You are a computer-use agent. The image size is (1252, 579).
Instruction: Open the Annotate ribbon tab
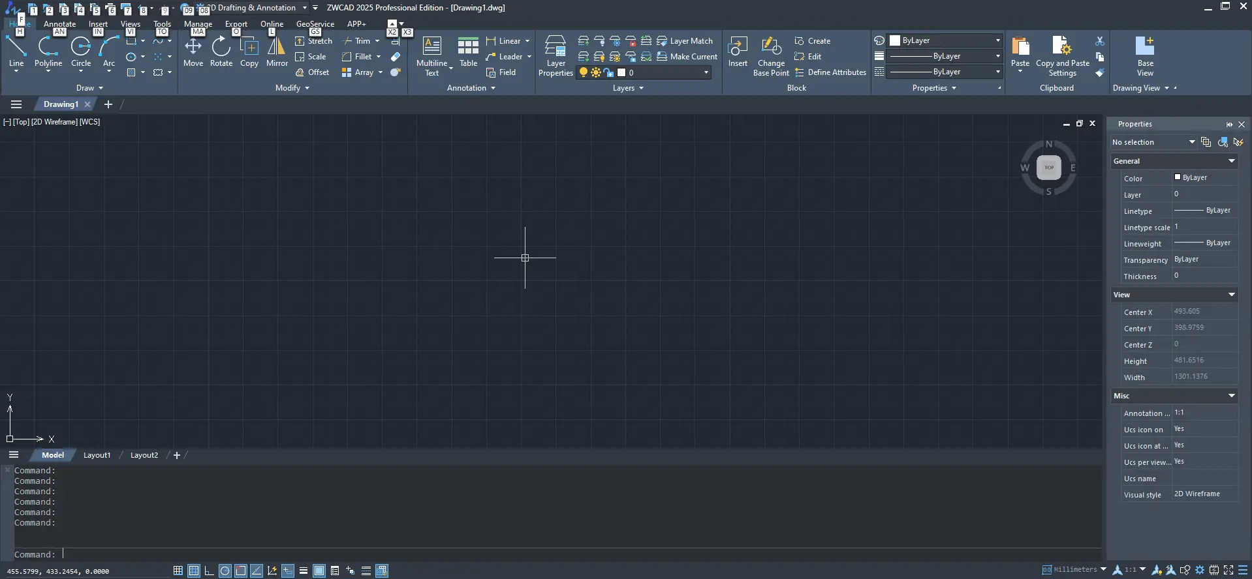tap(59, 24)
